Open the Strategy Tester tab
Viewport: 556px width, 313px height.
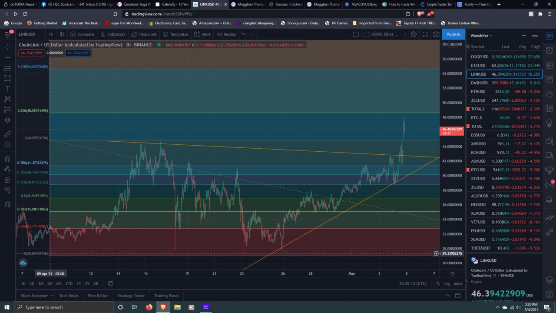pos(131,296)
